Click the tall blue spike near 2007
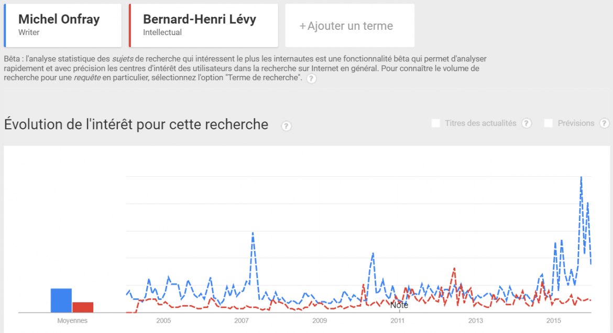613x333 pixels. pos(253,232)
